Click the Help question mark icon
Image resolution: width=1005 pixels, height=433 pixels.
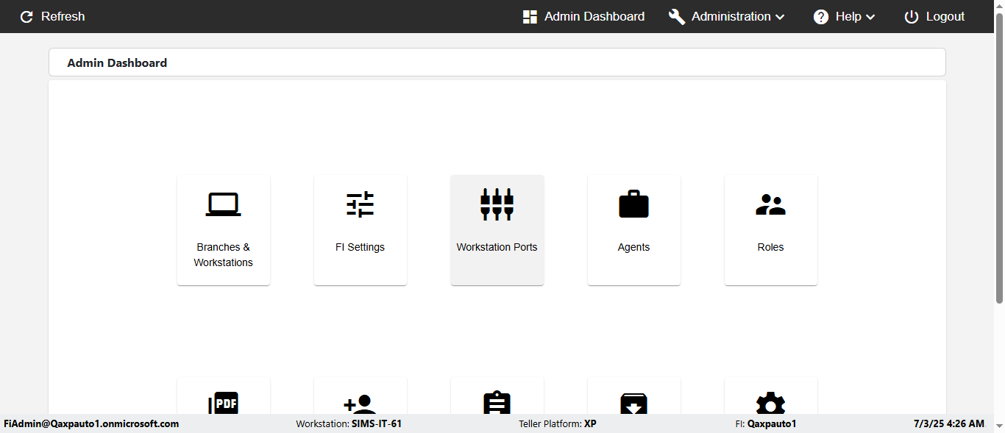(821, 17)
